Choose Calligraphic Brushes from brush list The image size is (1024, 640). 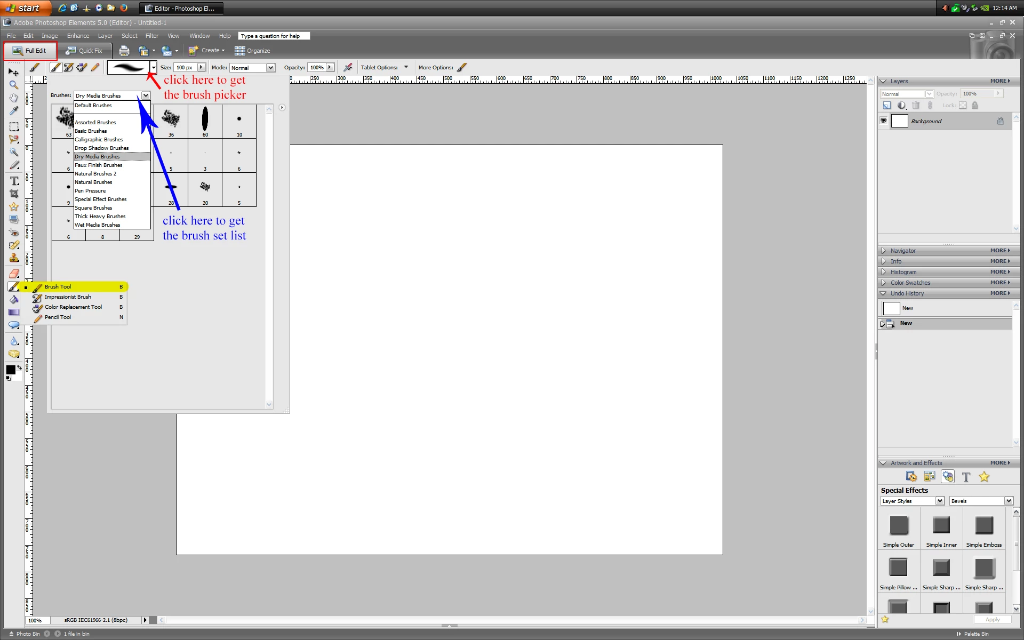(x=99, y=140)
